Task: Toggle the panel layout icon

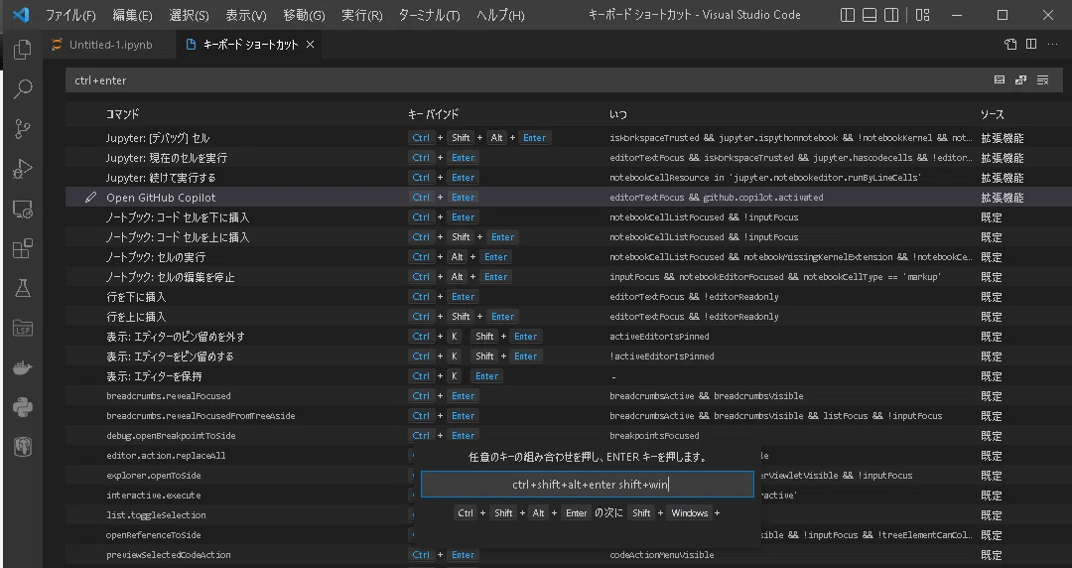Action: [x=869, y=15]
